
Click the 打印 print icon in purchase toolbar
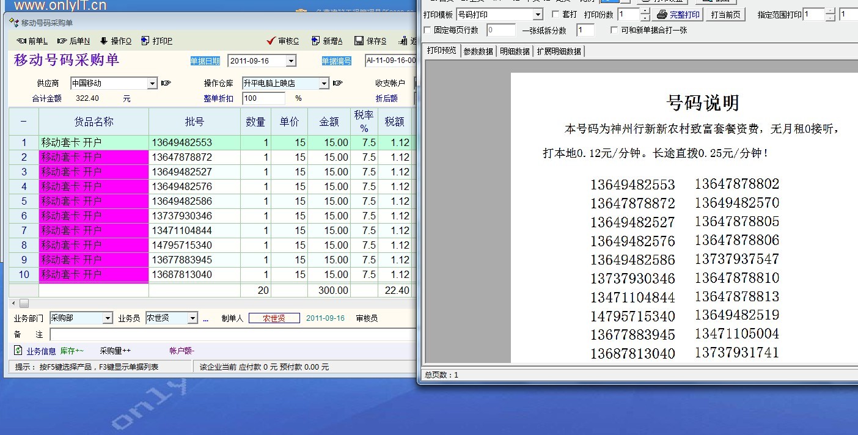(145, 41)
